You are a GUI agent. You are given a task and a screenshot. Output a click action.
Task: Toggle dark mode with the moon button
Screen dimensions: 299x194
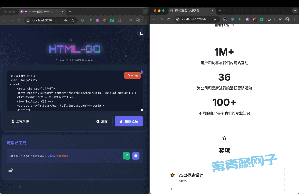pos(141,33)
